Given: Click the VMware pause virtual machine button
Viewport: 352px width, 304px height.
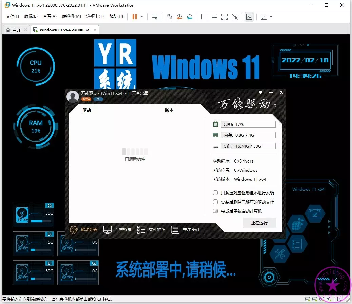Looking at the screenshot, I should coord(135,17).
